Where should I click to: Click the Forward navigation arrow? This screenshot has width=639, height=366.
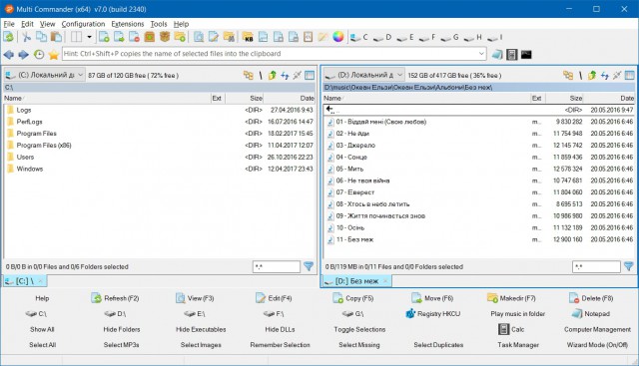click(23, 54)
